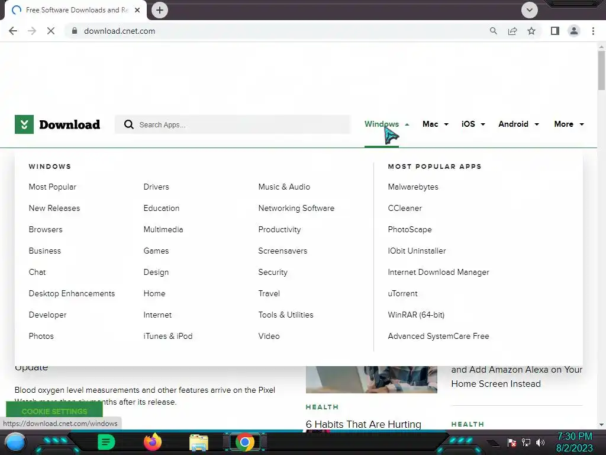Select Security category
Viewport: 606px width, 455px height.
point(273,272)
